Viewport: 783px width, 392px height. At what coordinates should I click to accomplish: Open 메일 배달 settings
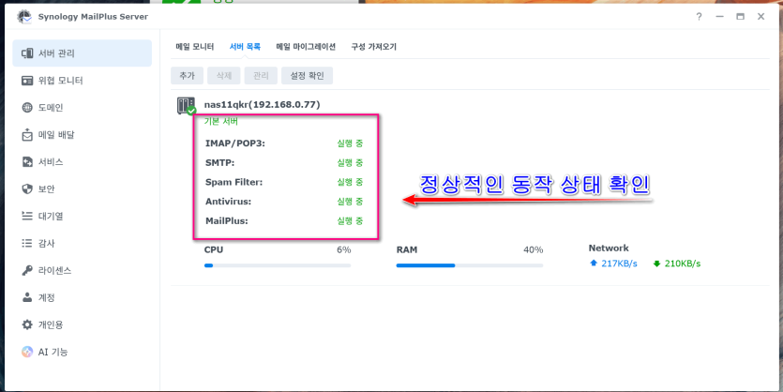tap(82, 135)
